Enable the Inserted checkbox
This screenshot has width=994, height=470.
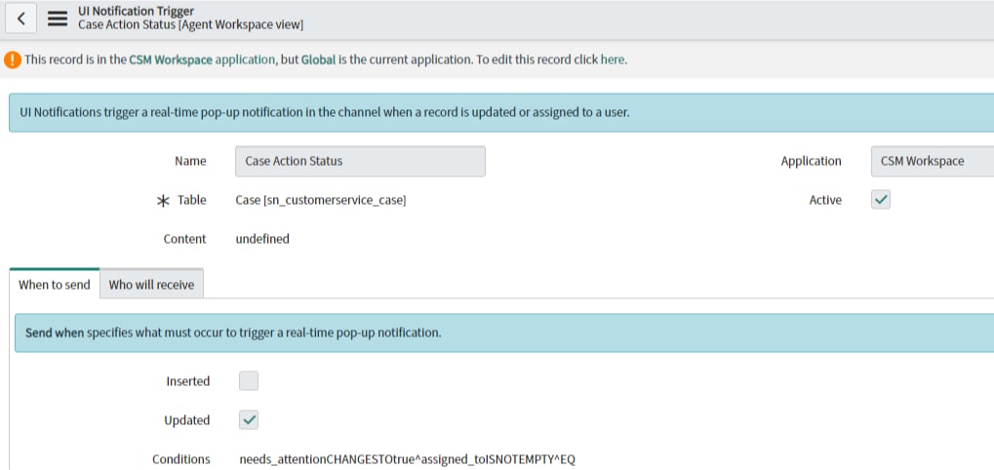(249, 381)
